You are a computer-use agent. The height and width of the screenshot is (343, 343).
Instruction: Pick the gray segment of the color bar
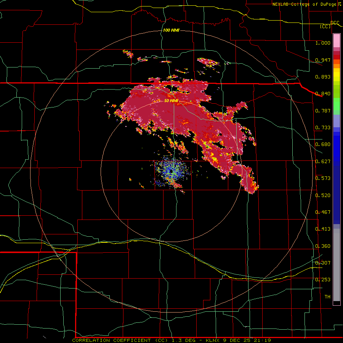[337, 265]
